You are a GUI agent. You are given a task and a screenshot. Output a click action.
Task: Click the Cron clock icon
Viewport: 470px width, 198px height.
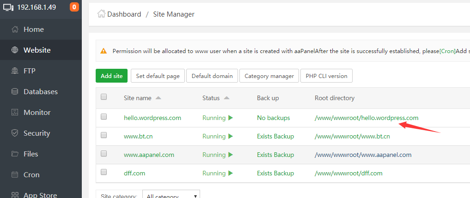(x=15, y=175)
